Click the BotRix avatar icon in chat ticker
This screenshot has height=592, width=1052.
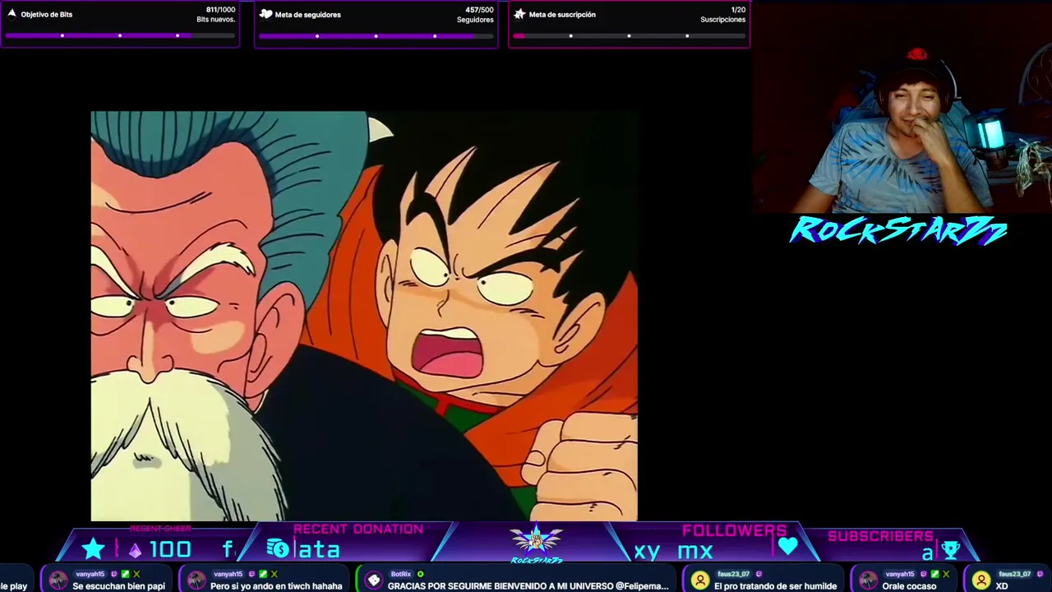pyautogui.click(x=374, y=580)
